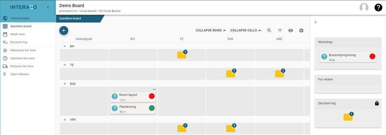Click the blue plus add button
The image size is (386, 135).
[x=64, y=30]
